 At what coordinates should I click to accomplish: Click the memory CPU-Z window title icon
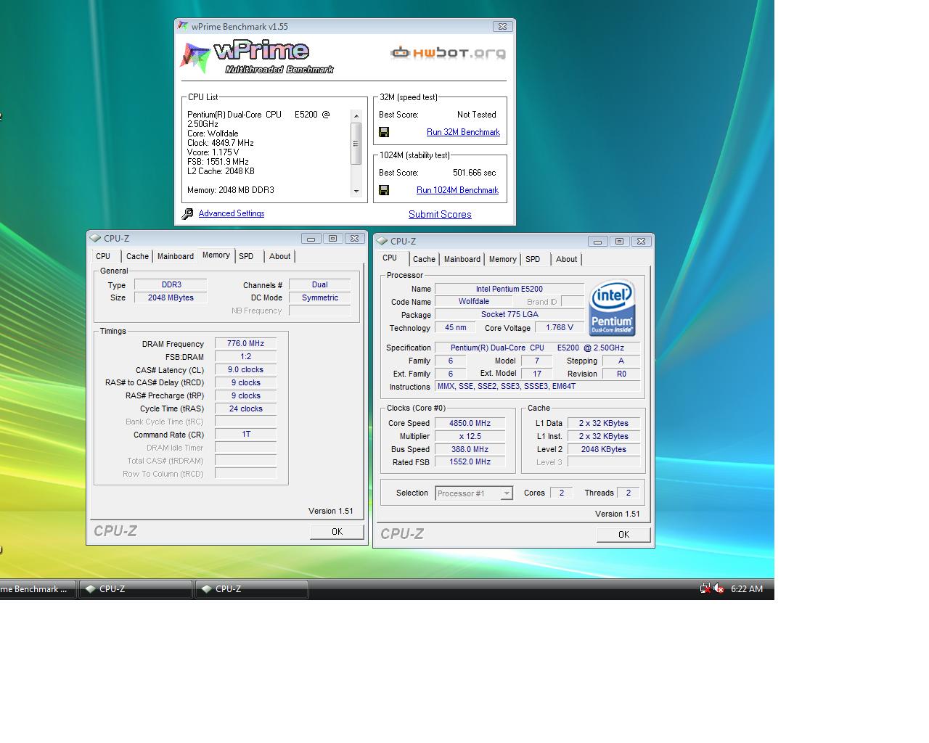coord(95,238)
